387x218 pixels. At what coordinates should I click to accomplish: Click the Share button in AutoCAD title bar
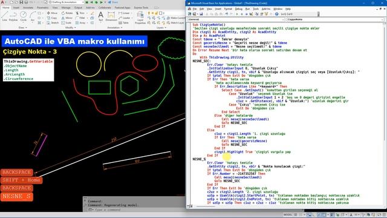[113, 2]
